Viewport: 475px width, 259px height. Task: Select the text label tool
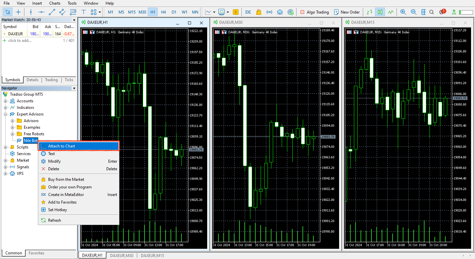point(83,12)
